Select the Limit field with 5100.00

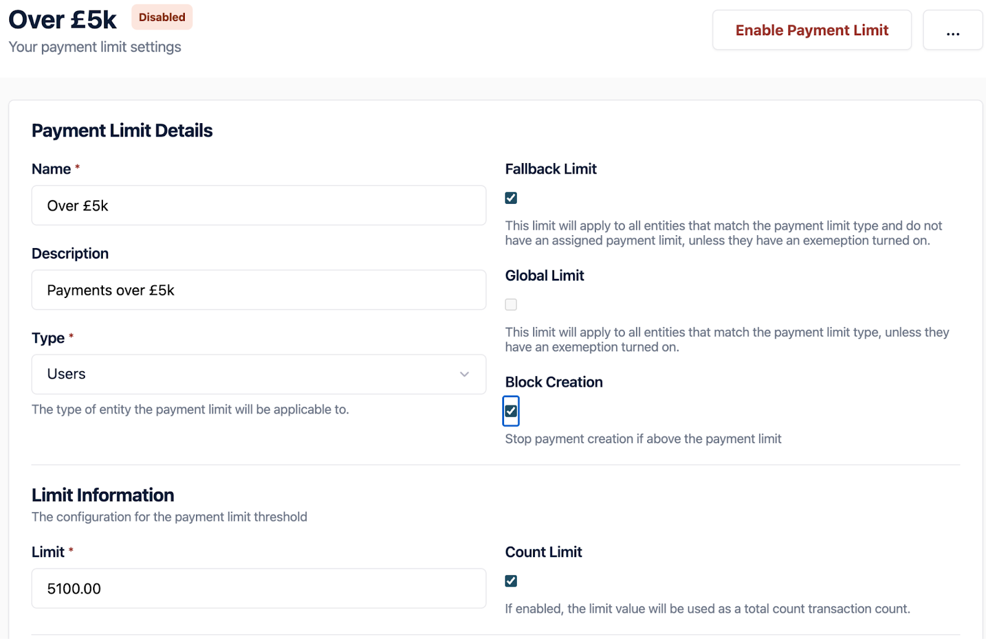(x=258, y=589)
